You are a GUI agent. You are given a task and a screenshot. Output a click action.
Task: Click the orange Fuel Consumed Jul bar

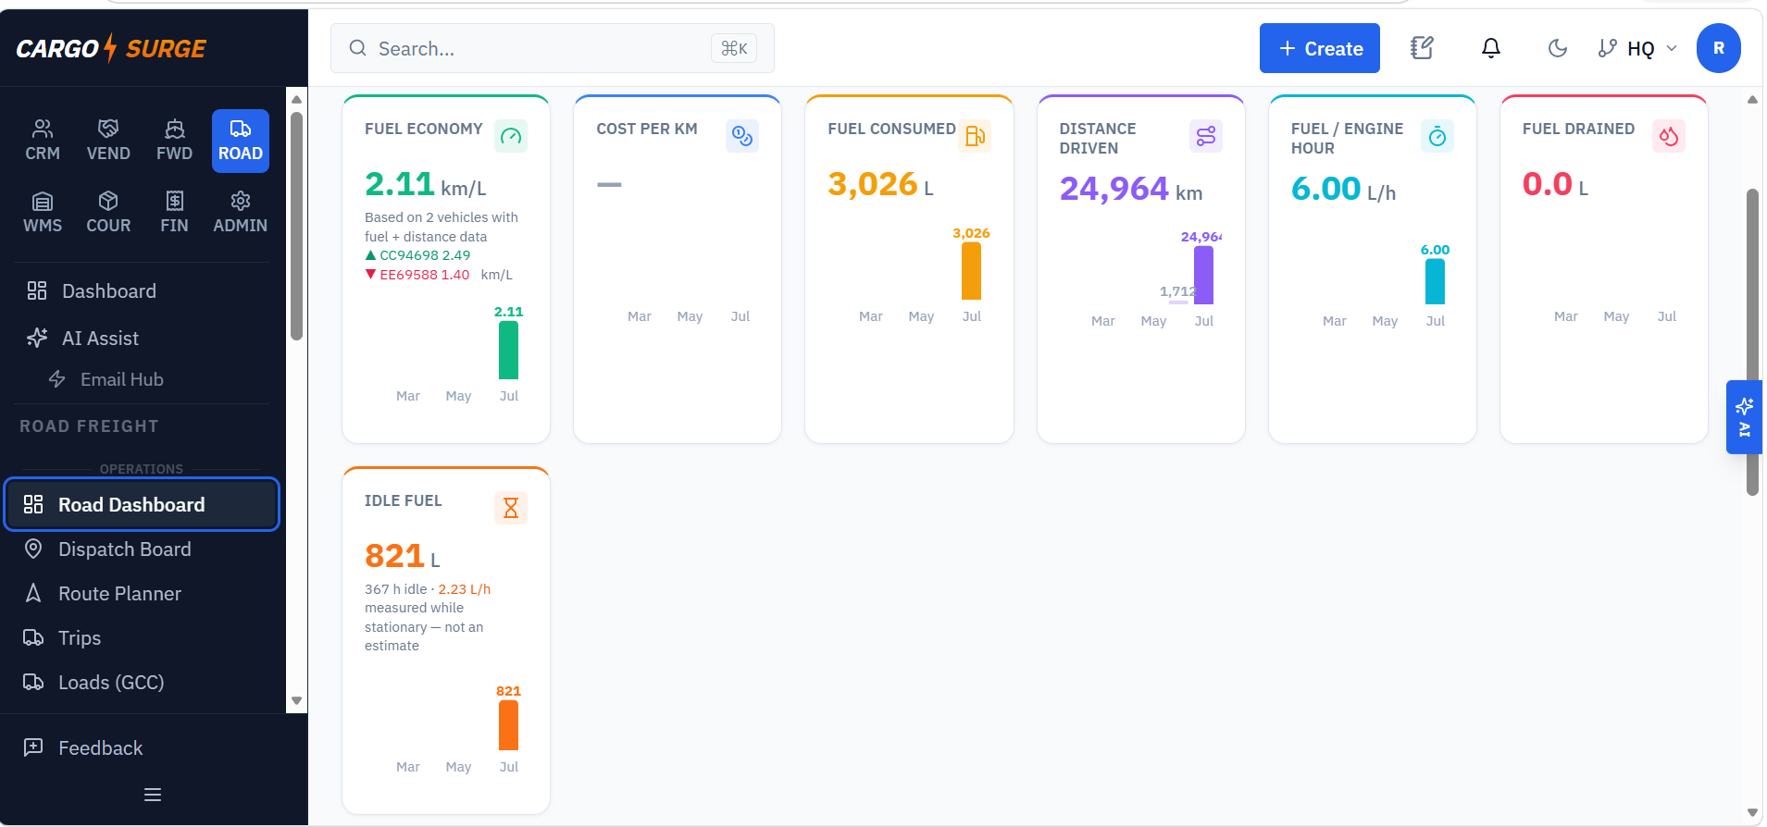coord(971,271)
